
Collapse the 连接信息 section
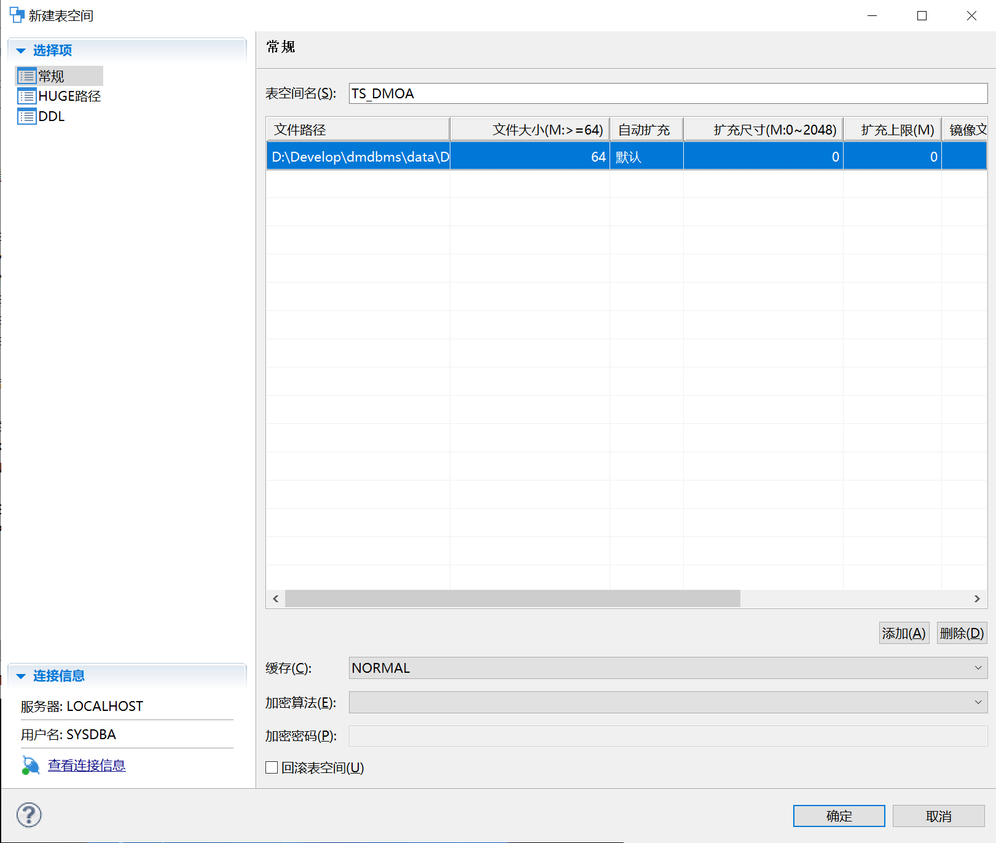click(21, 676)
